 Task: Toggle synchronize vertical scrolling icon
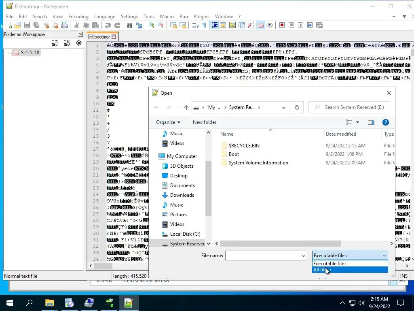pos(173,25)
